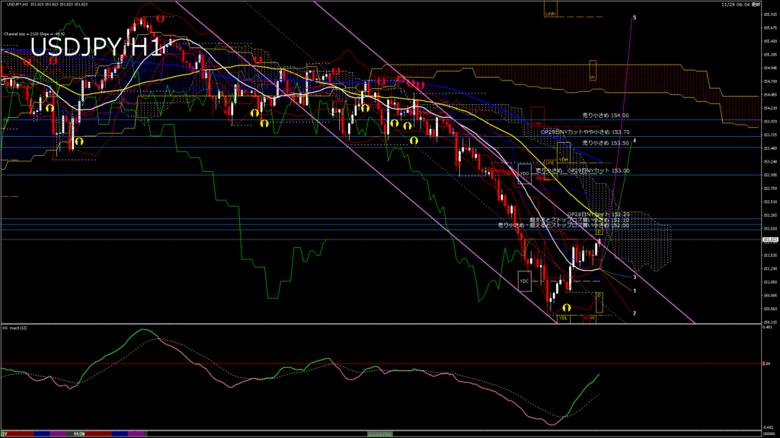Click the 27 date at time axis start
The height and width of the screenshot is (438, 780).
coord(4,434)
